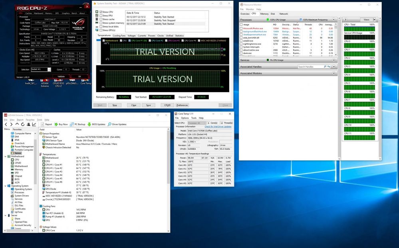Click the AIDA64 tree horizontal scrollbar
The width and height of the screenshot is (399, 248).
[19, 231]
